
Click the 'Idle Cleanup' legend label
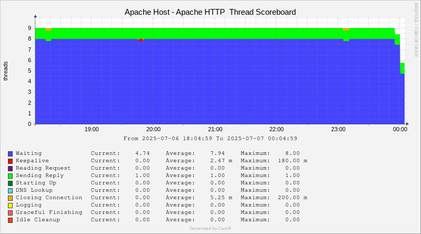(38, 220)
